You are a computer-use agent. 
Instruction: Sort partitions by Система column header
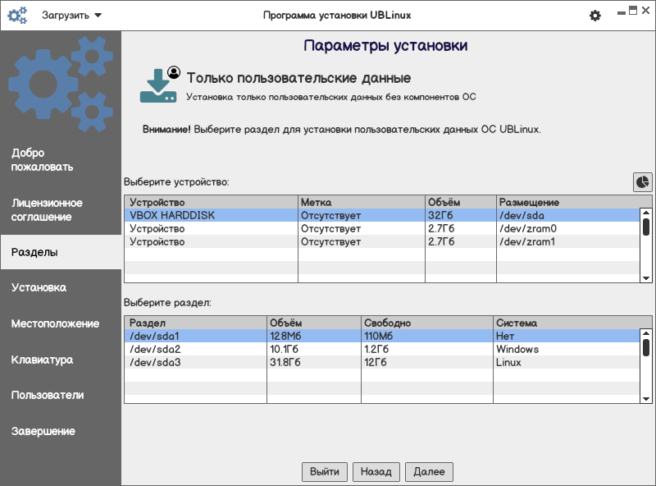click(572, 323)
